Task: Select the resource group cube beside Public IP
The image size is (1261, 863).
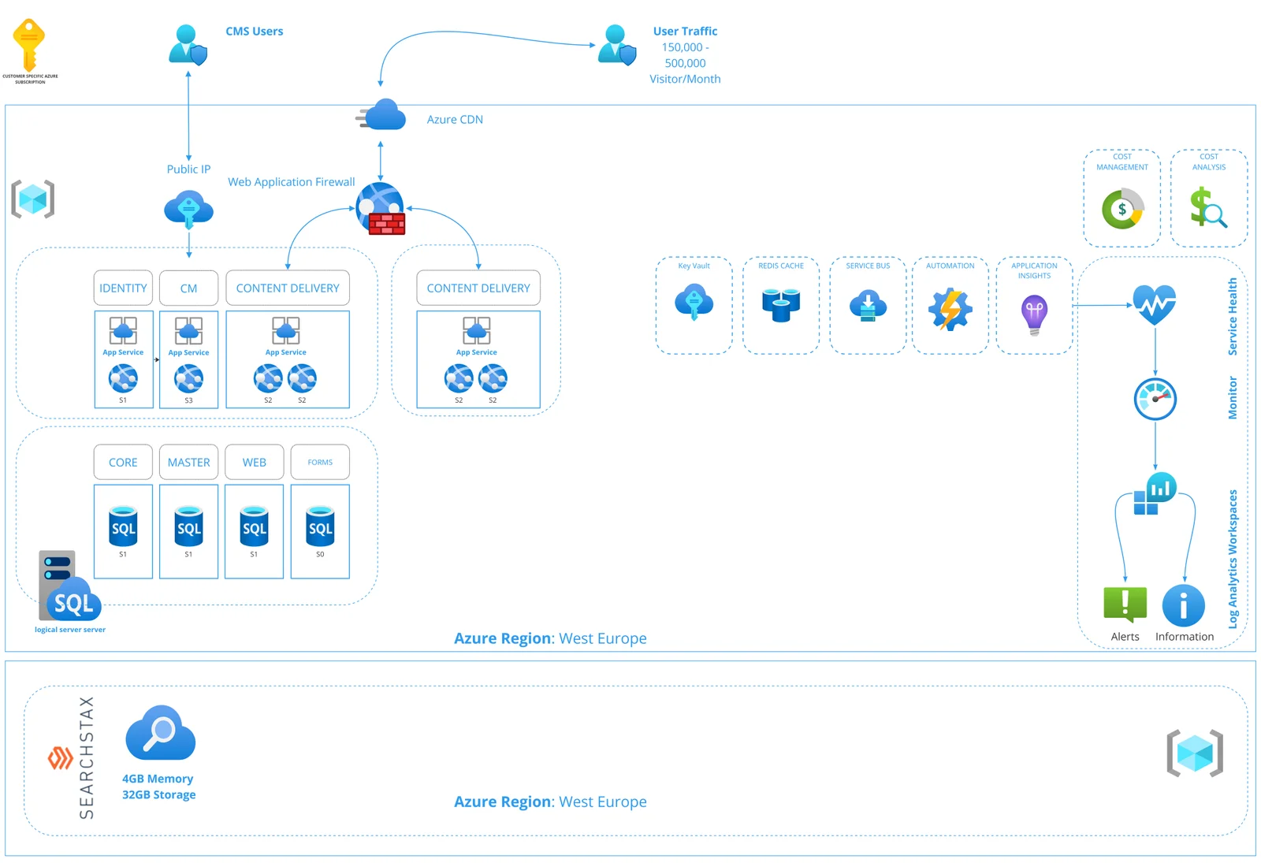Action: pos(32,199)
